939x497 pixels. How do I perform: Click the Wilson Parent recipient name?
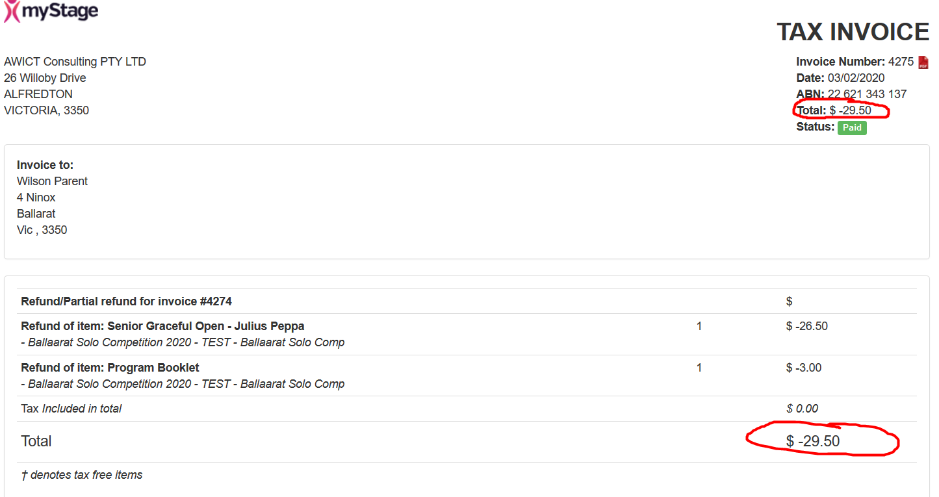point(52,181)
